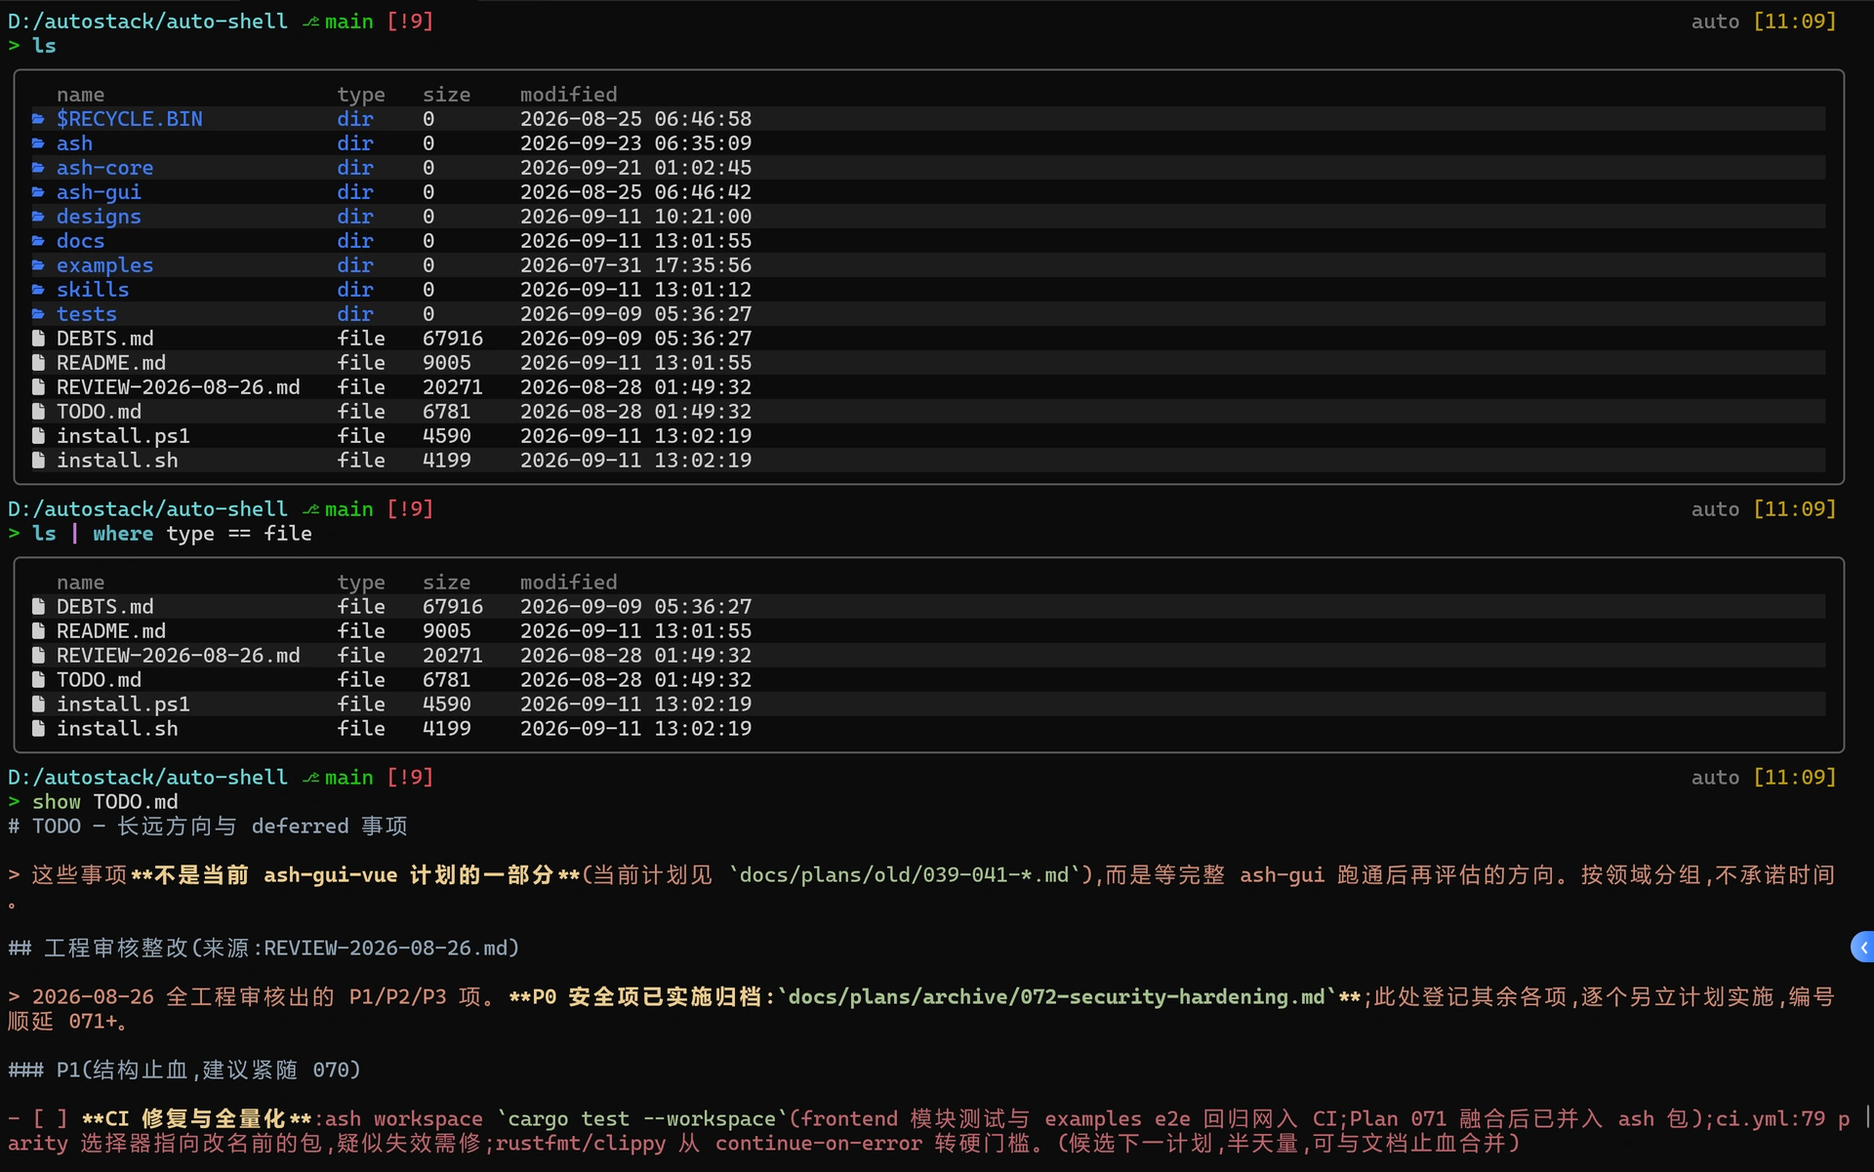1874x1172 pixels.
Task: Expand the blue side panel chevron tab
Action: point(1862,947)
